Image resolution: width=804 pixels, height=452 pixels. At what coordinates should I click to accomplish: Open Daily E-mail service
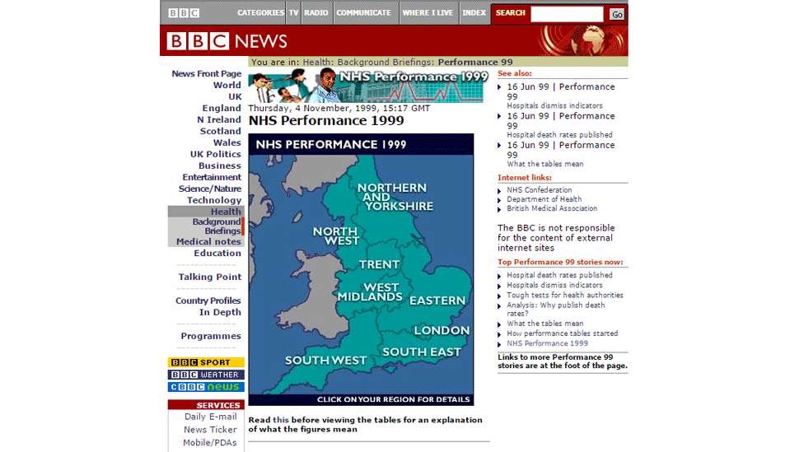pos(211,417)
